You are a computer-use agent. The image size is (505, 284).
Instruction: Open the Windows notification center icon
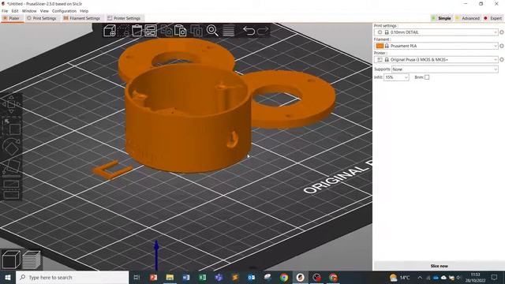click(495, 277)
